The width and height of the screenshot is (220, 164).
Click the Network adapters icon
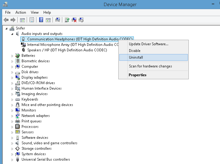pyautogui.click(x=18, y=116)
